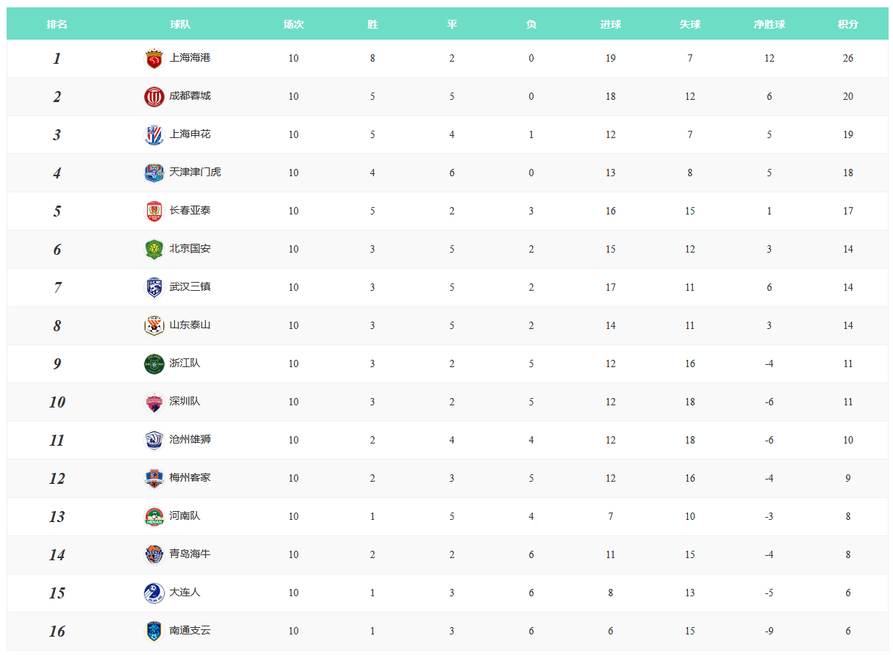Click the 深圳队 team name
Viewport: 893px width, 655px height.
(x=185, y=401)
